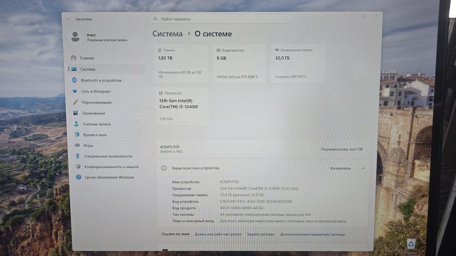Select the Игры menu label
Image resolution: width=456 pixels, height=256 pixels.
pyautogui.click(x=88, y=146)
